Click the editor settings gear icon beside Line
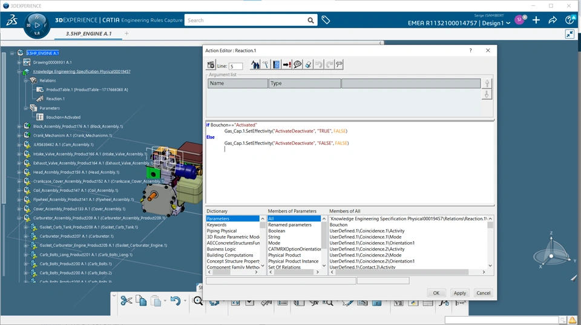Viewport: 581px width, 325px height. coord(211,65)
